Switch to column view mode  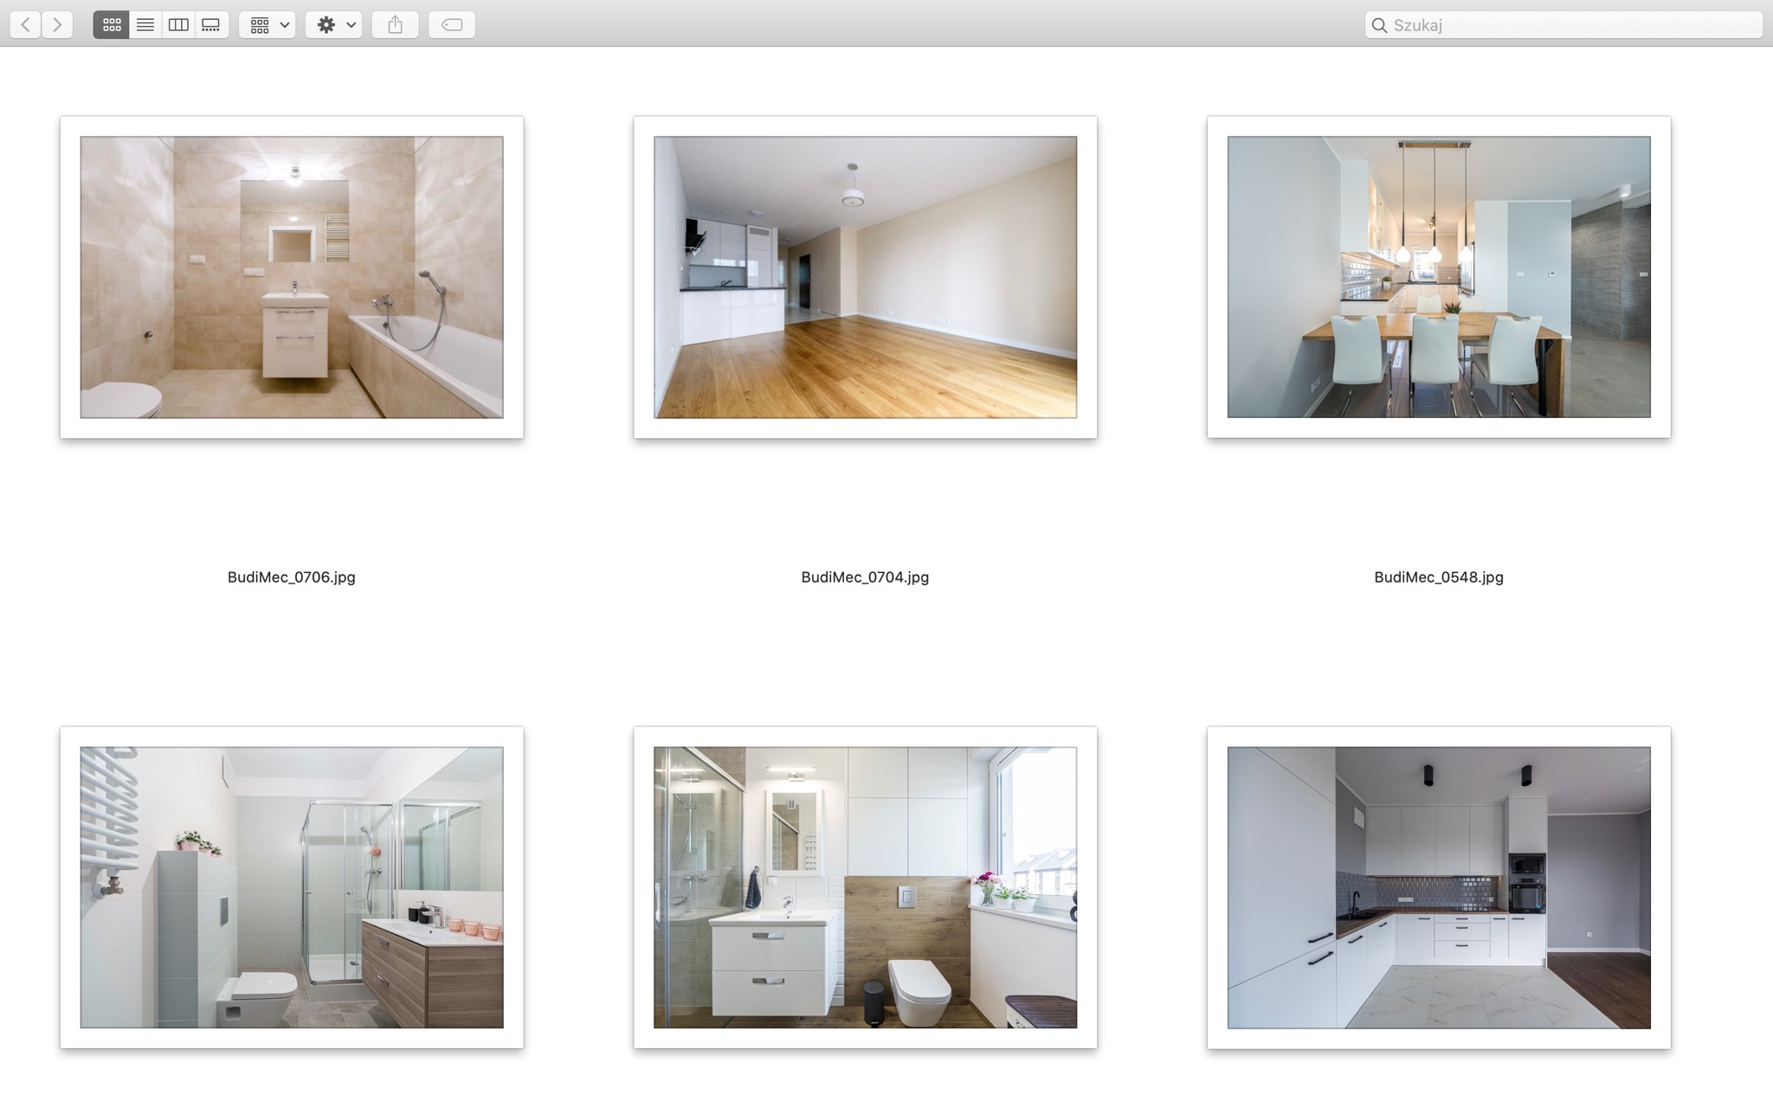point(178,25)
